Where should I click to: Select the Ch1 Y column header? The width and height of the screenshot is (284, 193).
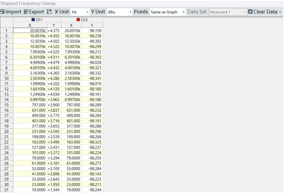tap(54, 25)
